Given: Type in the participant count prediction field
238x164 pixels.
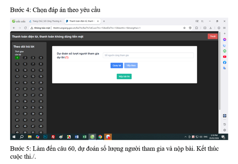Looking at the screenshot, I should click(148, 55).
